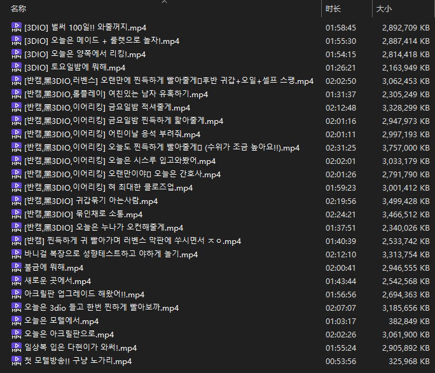Click the duration value 02:07:07
Viewport: 435px width, 373px height.
[341, 308]
